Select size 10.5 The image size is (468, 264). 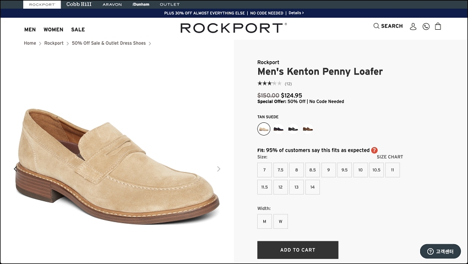[377, 170]
